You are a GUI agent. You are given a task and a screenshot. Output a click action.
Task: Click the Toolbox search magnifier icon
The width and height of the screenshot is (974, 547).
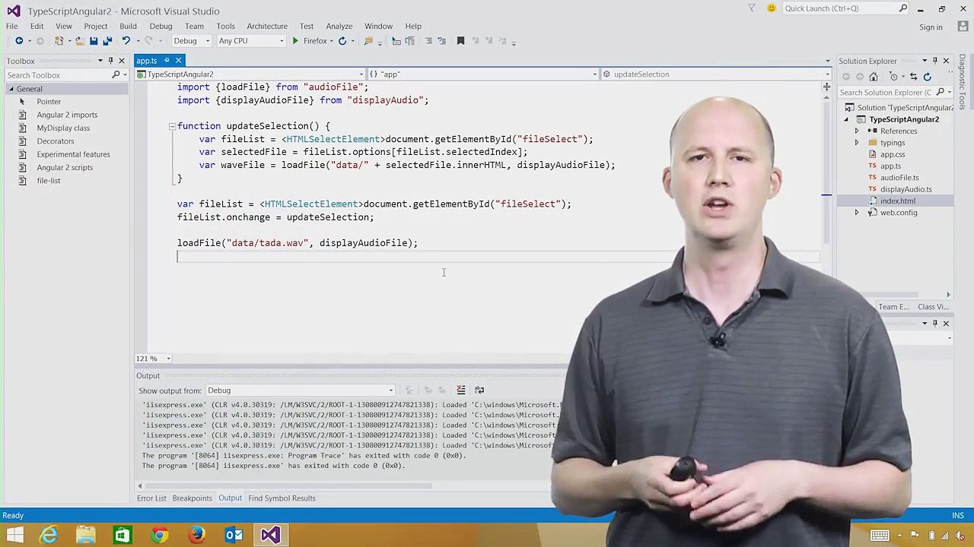click(x=116, y=75)
